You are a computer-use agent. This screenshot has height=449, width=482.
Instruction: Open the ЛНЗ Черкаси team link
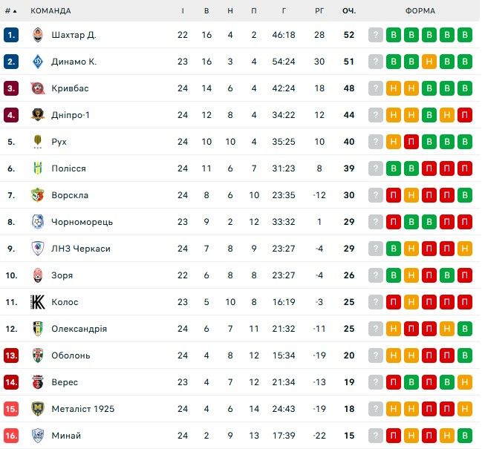click(80, 249)
